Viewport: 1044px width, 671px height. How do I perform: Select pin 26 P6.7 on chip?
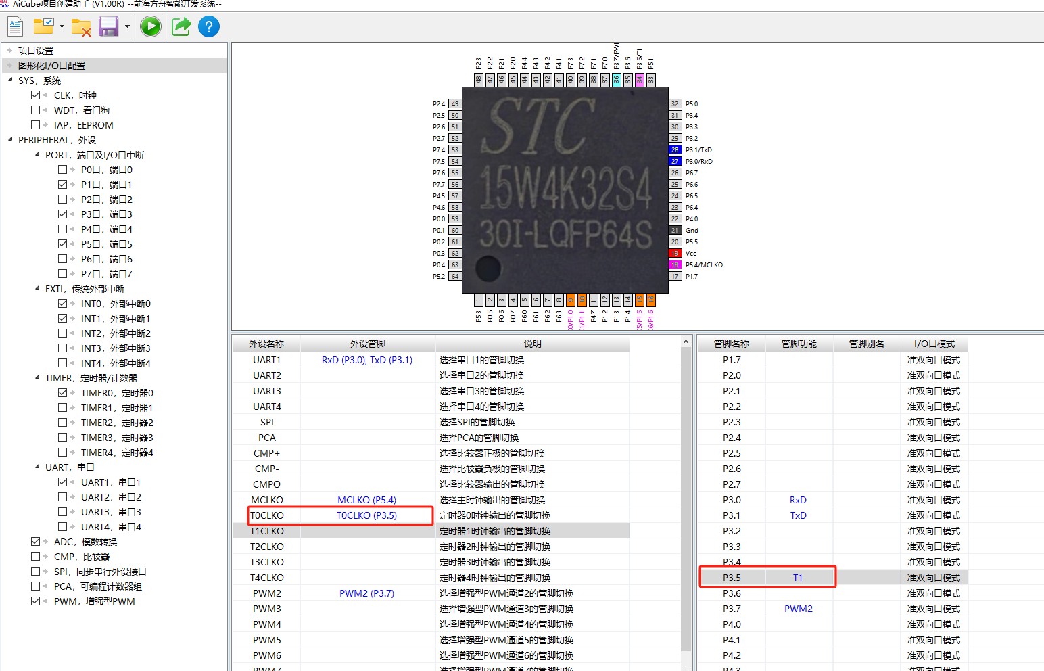(x=675, y=173)
